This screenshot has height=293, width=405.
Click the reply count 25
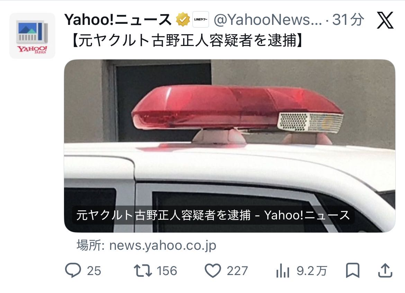tap(94, 271)
